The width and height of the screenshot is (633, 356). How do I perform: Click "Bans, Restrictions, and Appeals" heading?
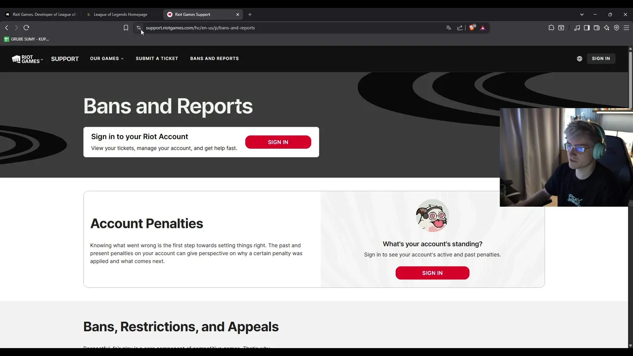pyautogui.click(x=181, y=327)
